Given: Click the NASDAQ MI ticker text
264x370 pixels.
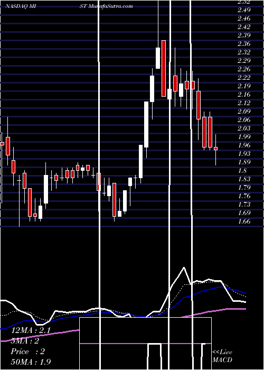Looking at the screenshot, I should point(21,6).
